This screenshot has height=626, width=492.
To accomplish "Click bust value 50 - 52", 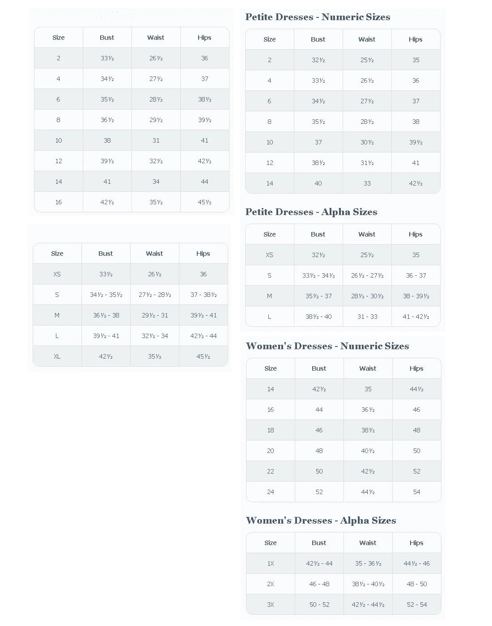I will pos(319,605).
